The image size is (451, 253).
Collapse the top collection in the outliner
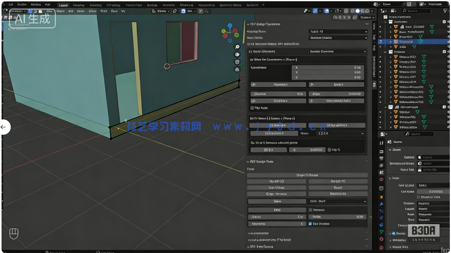(385, 21)
